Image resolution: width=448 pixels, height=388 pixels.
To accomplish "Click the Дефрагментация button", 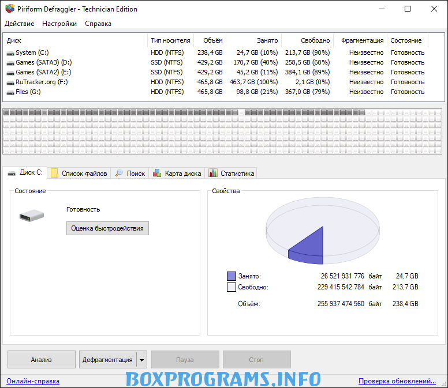I will pyautogui.click(x=107, y=360).
